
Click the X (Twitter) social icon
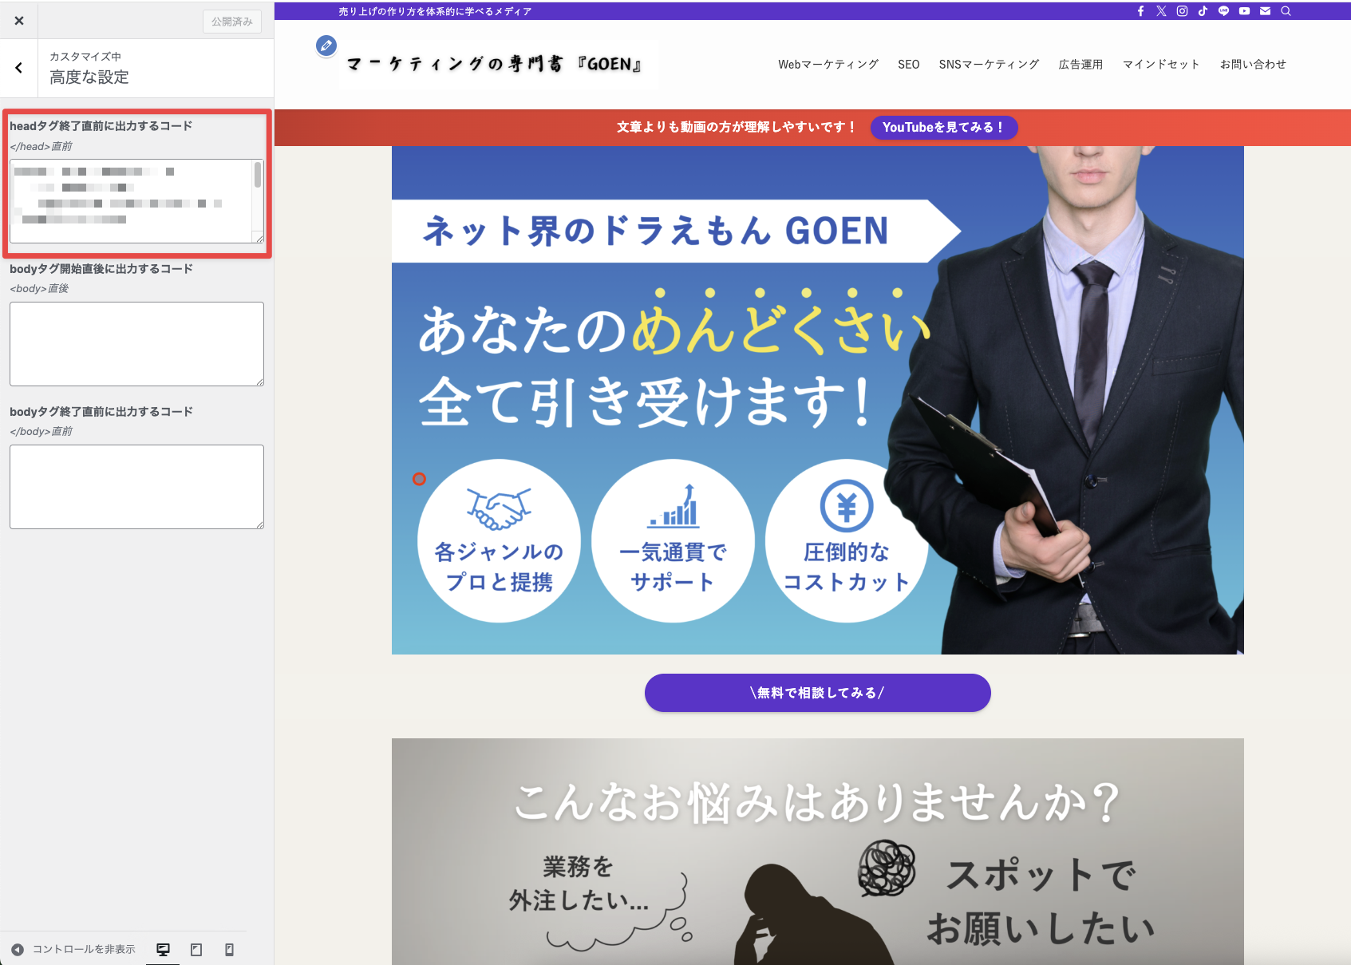(1161, 11)
